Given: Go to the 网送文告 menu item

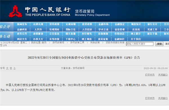Looking at the screenshot, I should click(22, 39).
